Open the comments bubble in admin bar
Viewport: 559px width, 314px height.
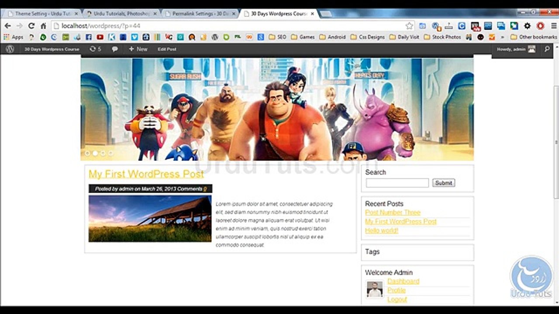pyautogui.click(x=115, y=49)
